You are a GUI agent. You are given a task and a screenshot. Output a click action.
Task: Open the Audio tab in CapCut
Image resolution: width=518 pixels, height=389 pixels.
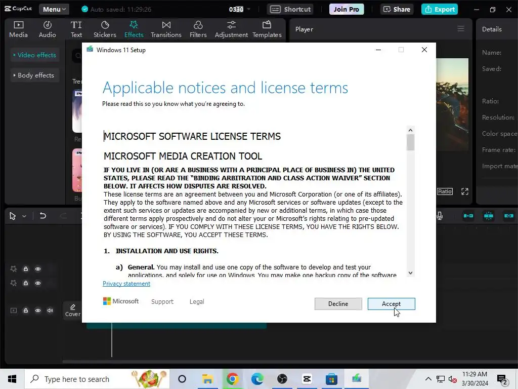click(x=47, y=29)
